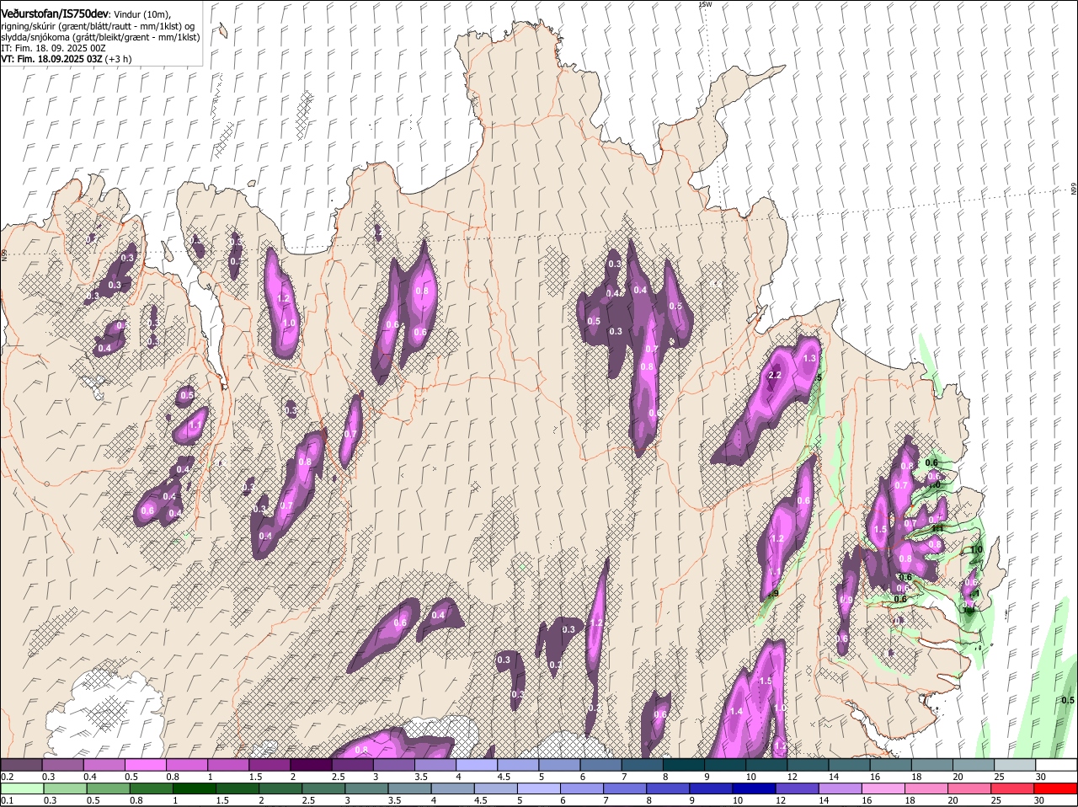Click the '1.4' precipitation value near the bottom
This screenshot has height=807, width=1078.
pyautogui.click(x=736, y=712)
